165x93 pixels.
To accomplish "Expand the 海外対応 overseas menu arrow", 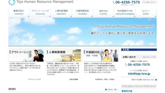I will pos(113,16).
